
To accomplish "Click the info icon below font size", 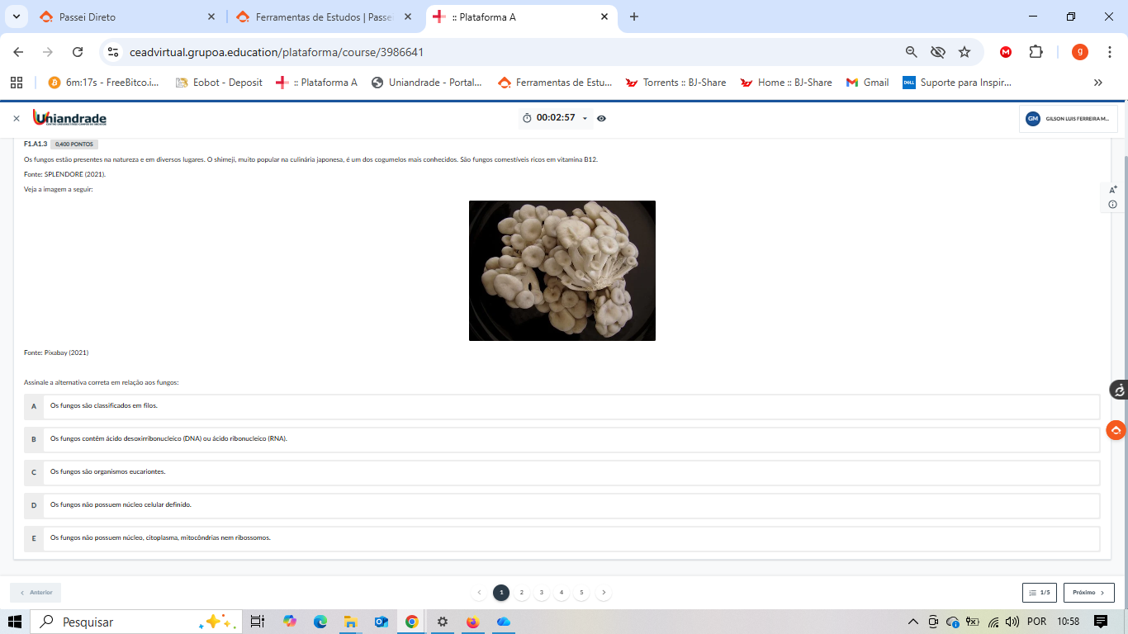I will [1113, 205].
